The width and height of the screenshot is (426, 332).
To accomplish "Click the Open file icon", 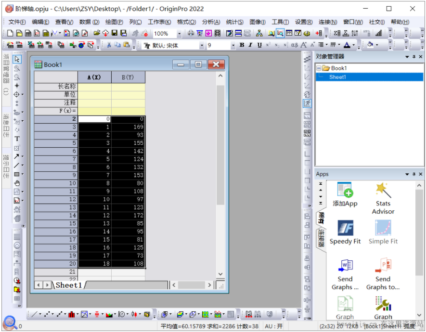I will 97,33.
